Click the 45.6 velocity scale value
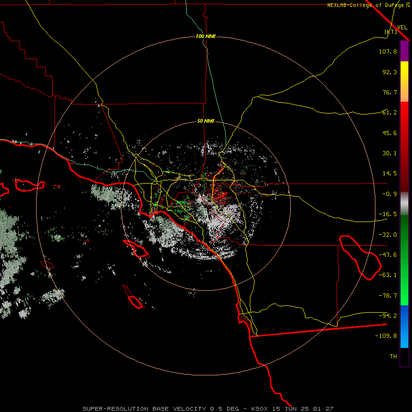Screen dimensions: 412x412 point(390,133)
